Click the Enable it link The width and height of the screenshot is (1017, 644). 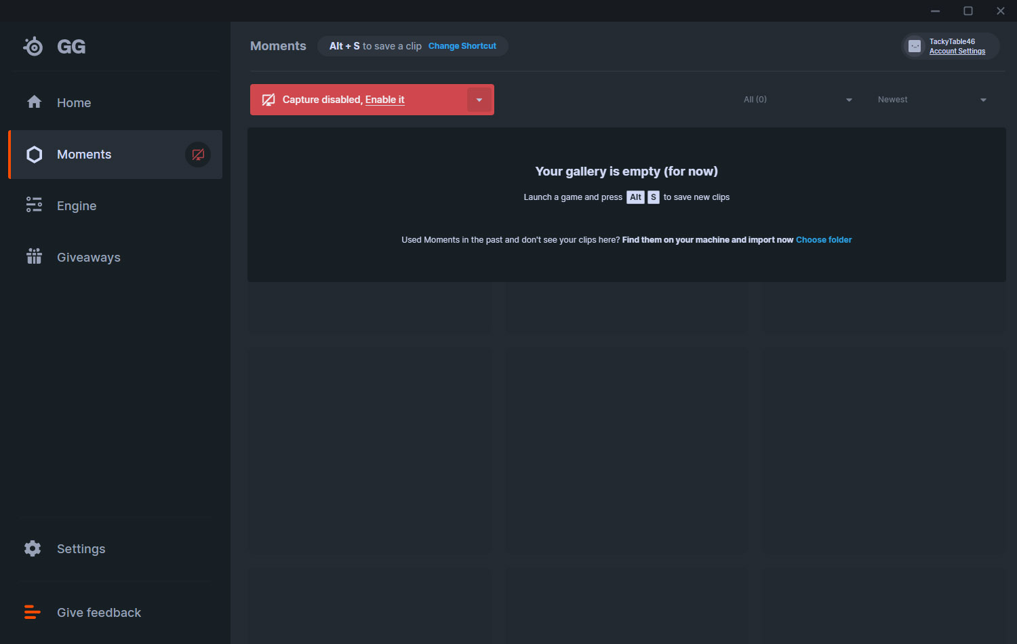pos(384,100)
